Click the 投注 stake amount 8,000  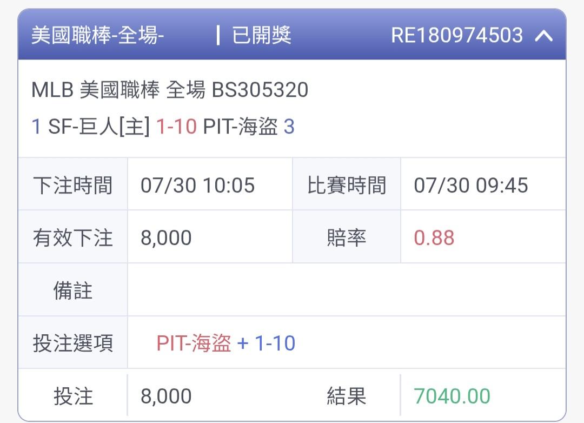pyautogui.click(x=166, y=396)
